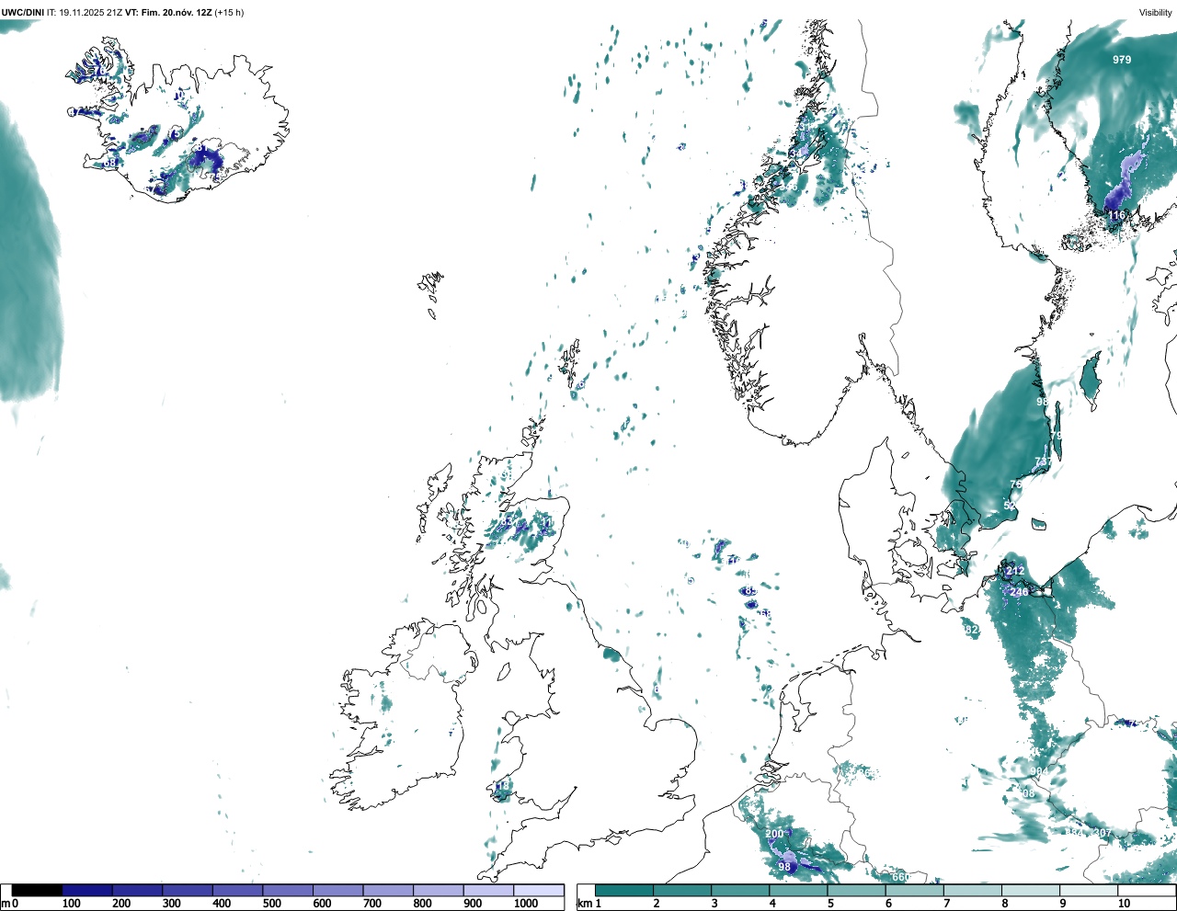
Task: Click the '212' value on the Baltic coast
Action: tap(1014, 571)
